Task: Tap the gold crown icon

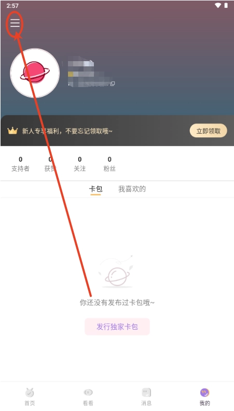Action: click(x=12, y=131)
